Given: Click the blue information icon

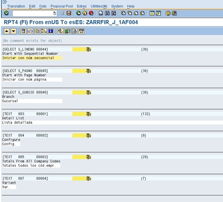Looking at the screenshot, I should coord(51,31).
